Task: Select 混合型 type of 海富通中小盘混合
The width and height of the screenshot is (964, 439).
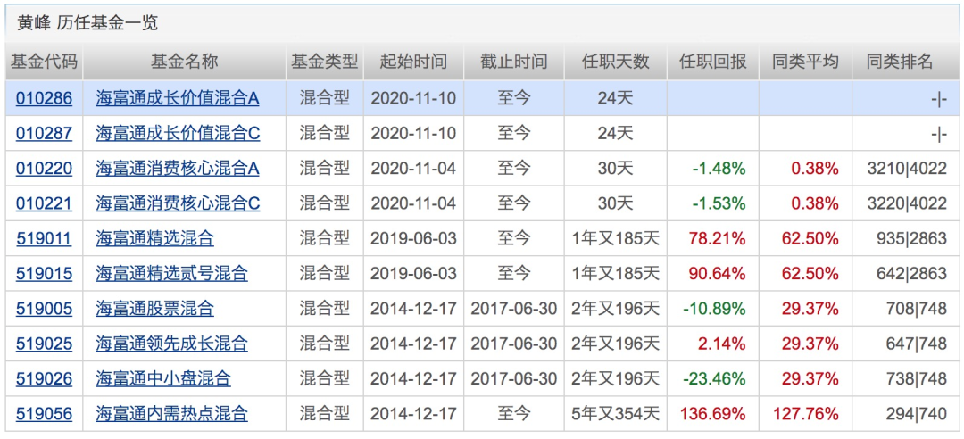Action: point(325,378)
